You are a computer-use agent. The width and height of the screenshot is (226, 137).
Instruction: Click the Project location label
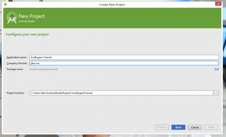(x=16, y=93)
